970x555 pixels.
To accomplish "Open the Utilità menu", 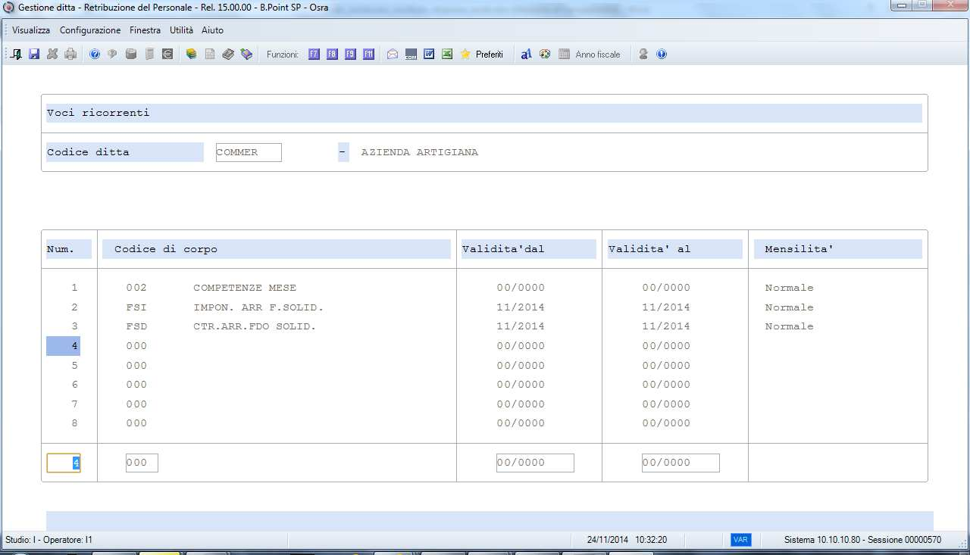I will 181,30.
